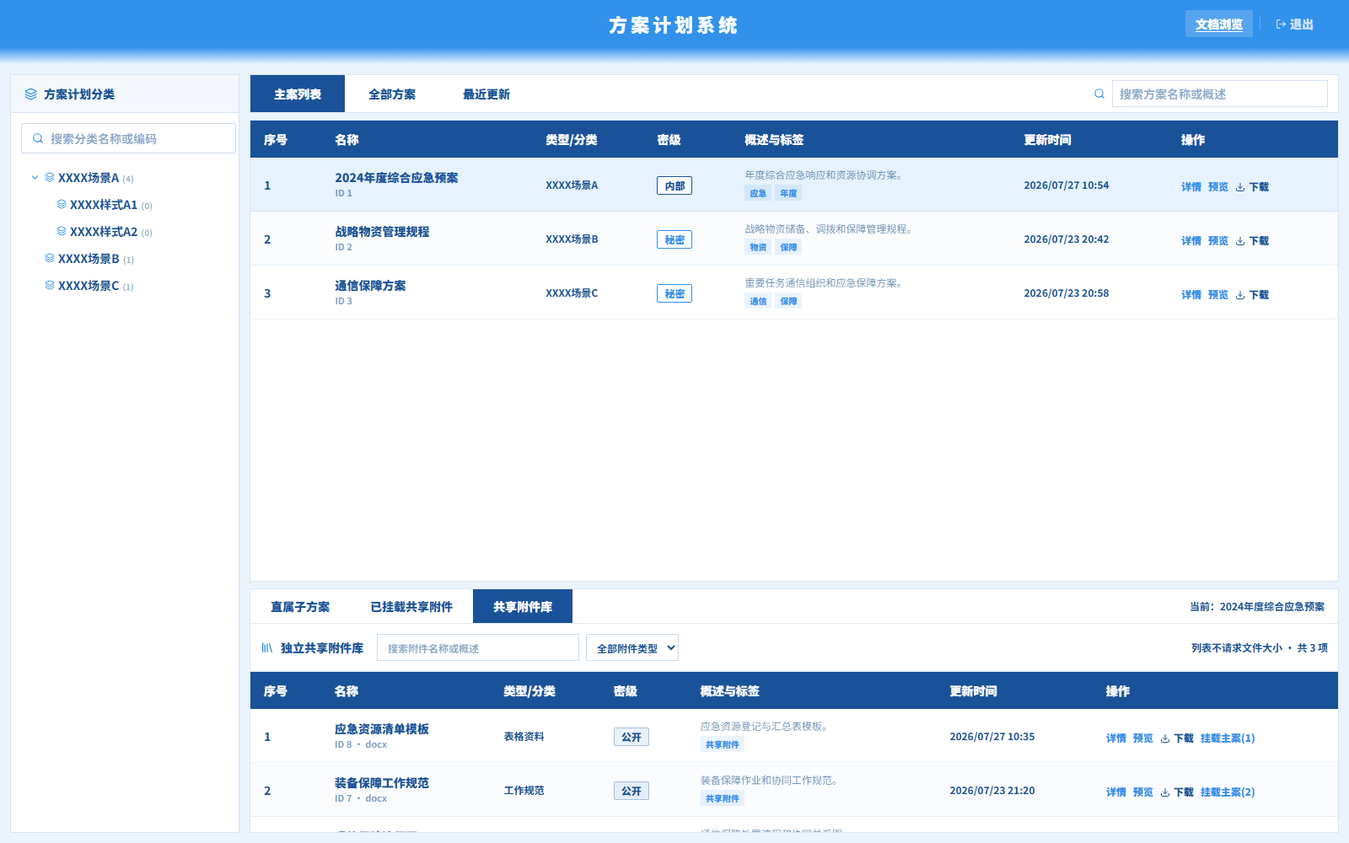Click the download icon for 应急资源清单模板

click(1165, 738)
